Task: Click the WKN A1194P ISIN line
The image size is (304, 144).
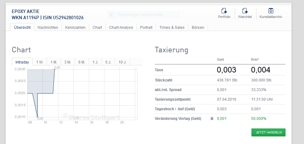Action: [x=48, y=18]
